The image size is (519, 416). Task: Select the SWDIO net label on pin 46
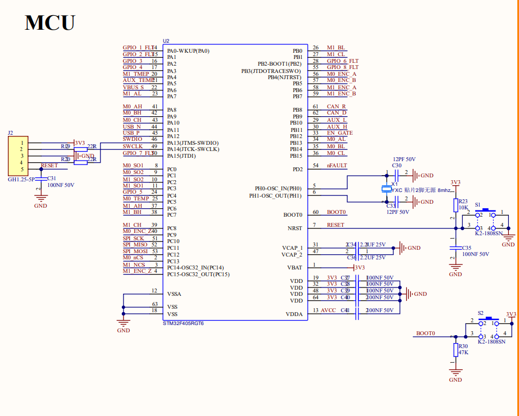133,139
